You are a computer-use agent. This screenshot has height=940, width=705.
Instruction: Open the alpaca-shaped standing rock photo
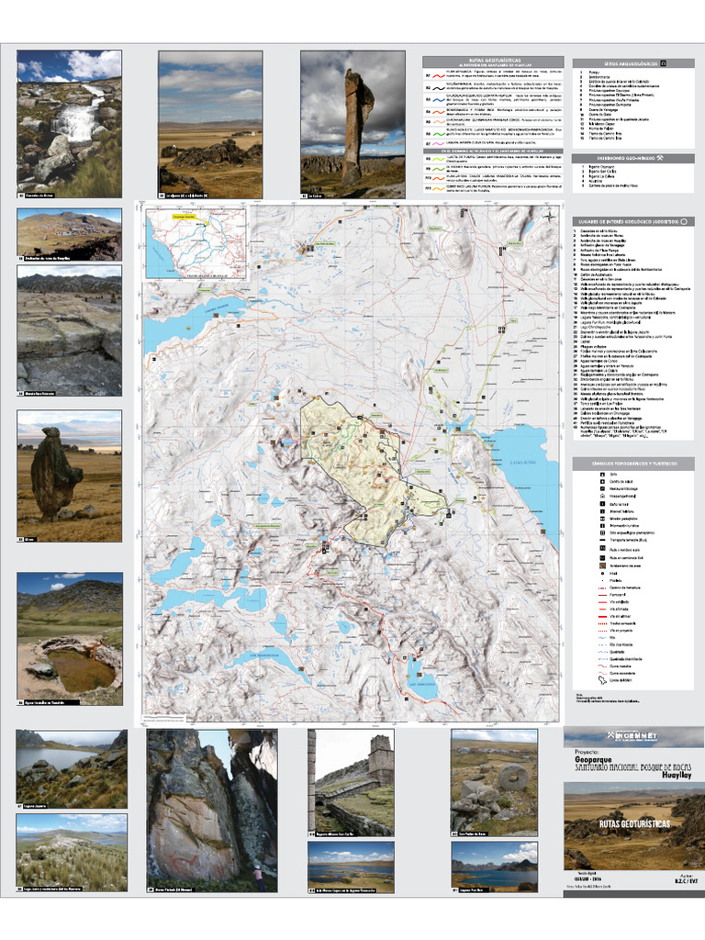pyautogui.click(x=70, y=476)
